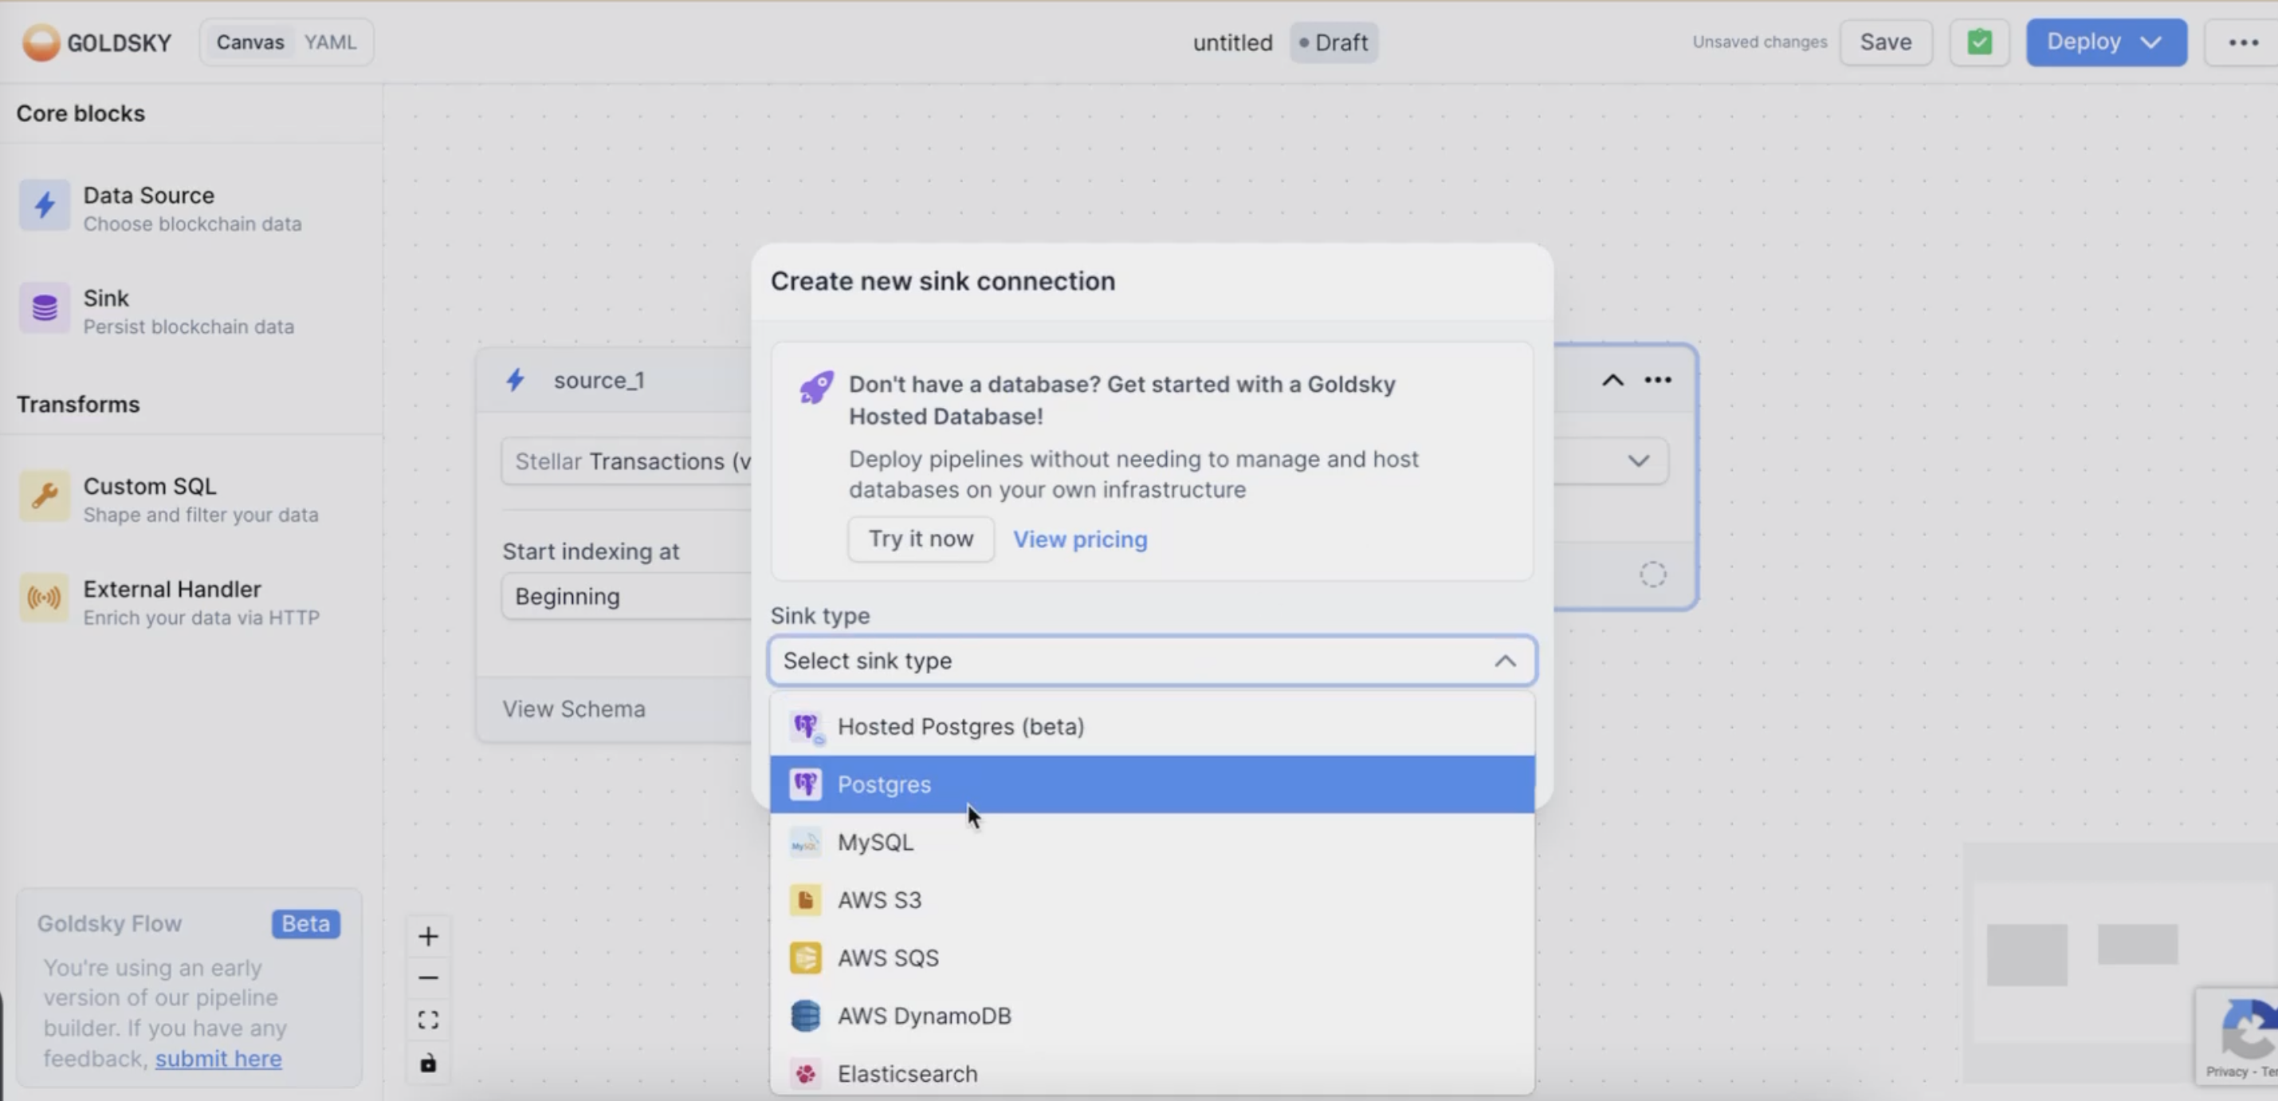Toggle the canvas lock icon
2278x1101 pixels.
click(428, 1063)
